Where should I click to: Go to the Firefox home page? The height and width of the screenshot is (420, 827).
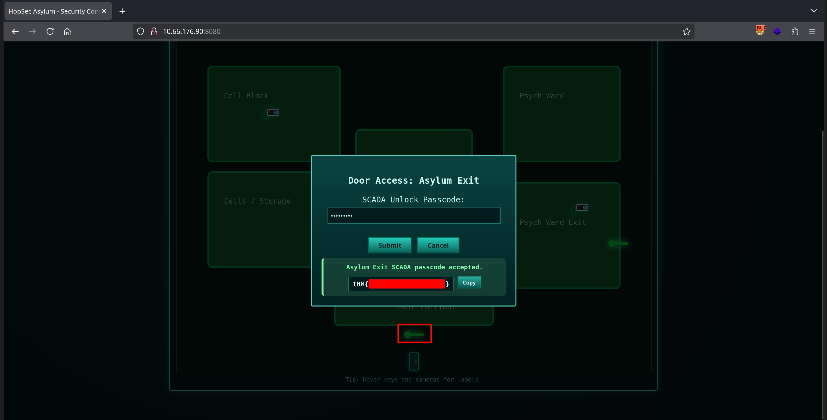pyautogui.click(x=67, y=31)
